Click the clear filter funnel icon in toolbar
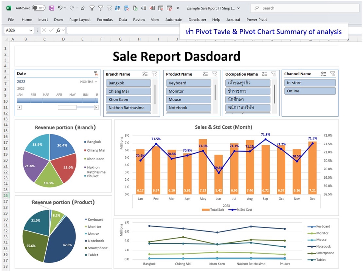 click(x=109, y=8)
